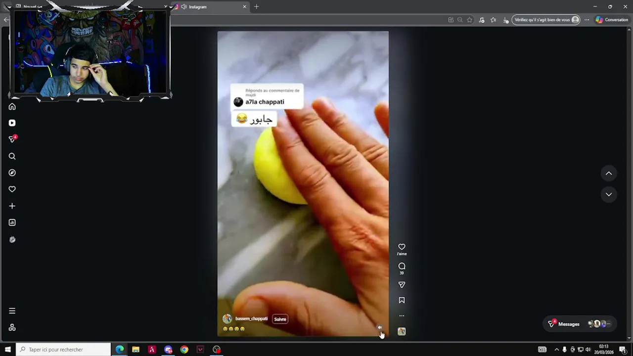Show hidden system tray icons

click(x=556, y=350)
